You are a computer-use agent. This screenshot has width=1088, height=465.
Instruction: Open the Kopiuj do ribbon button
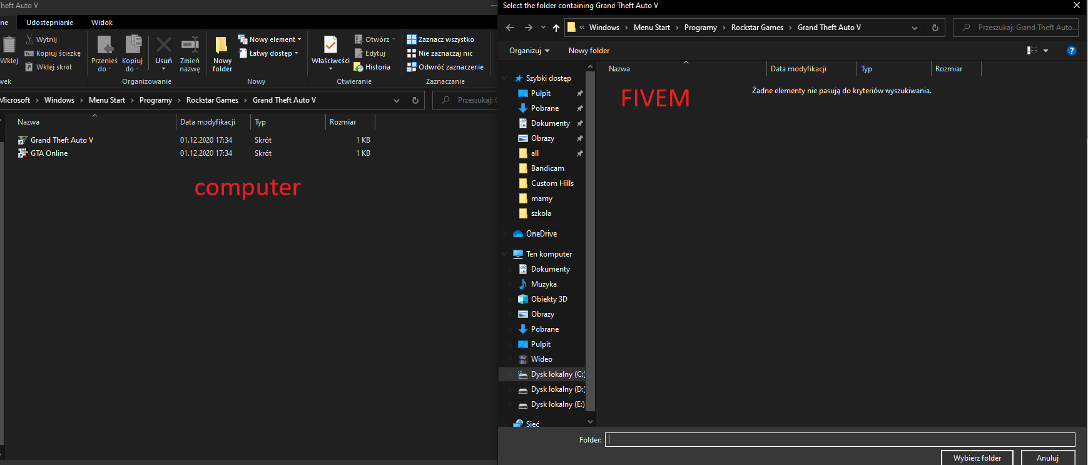(x=133, y=53)
